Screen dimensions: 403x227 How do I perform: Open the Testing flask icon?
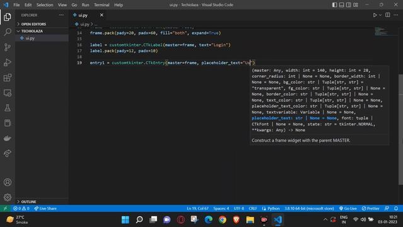[8, 108]
